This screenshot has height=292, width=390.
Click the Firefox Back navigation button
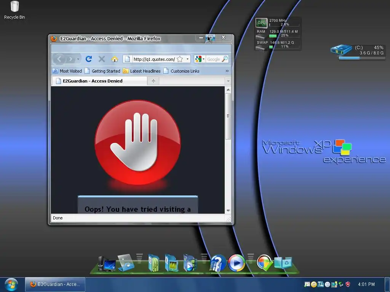coord(59,59)
